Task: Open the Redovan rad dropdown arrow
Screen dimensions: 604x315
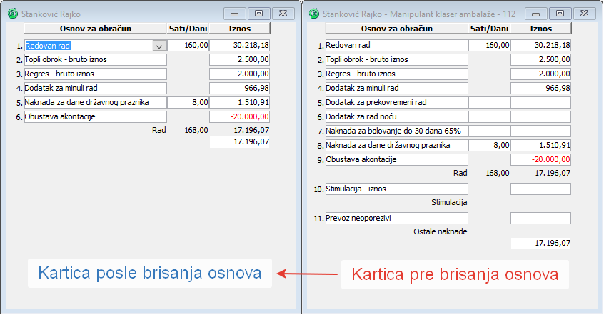Action: pos(159,45)
